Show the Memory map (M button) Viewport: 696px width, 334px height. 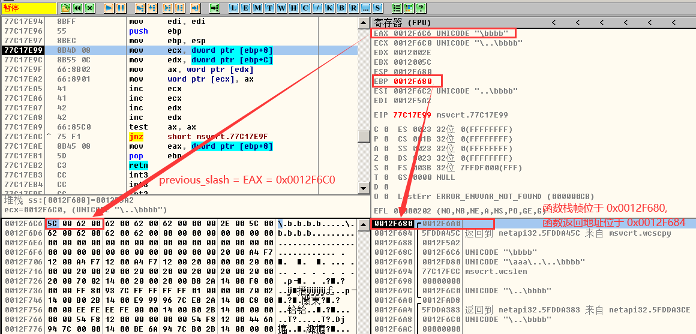click(x=257, y=8)
